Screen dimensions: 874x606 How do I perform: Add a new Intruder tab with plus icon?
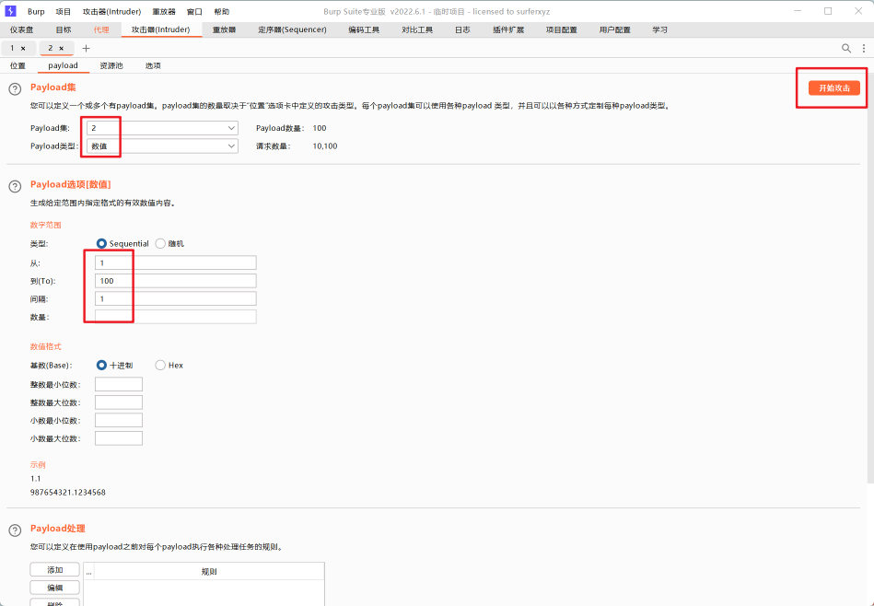[86, 49]
